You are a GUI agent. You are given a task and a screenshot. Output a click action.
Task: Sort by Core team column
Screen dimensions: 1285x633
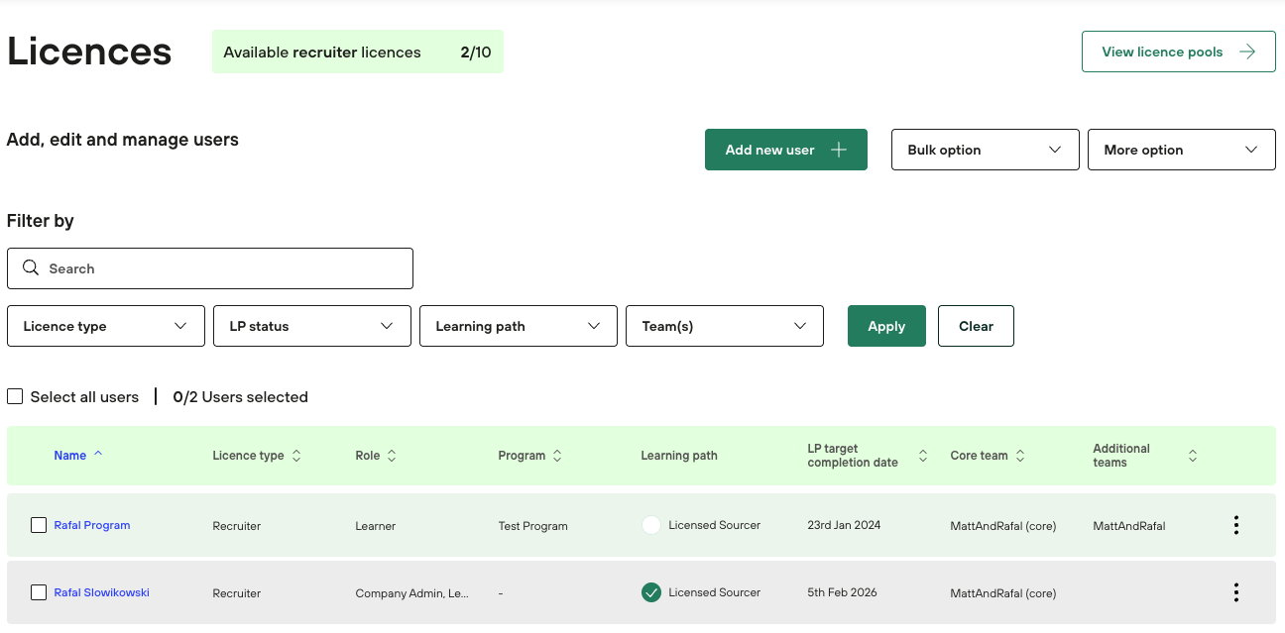click(x=1020, y=456)
